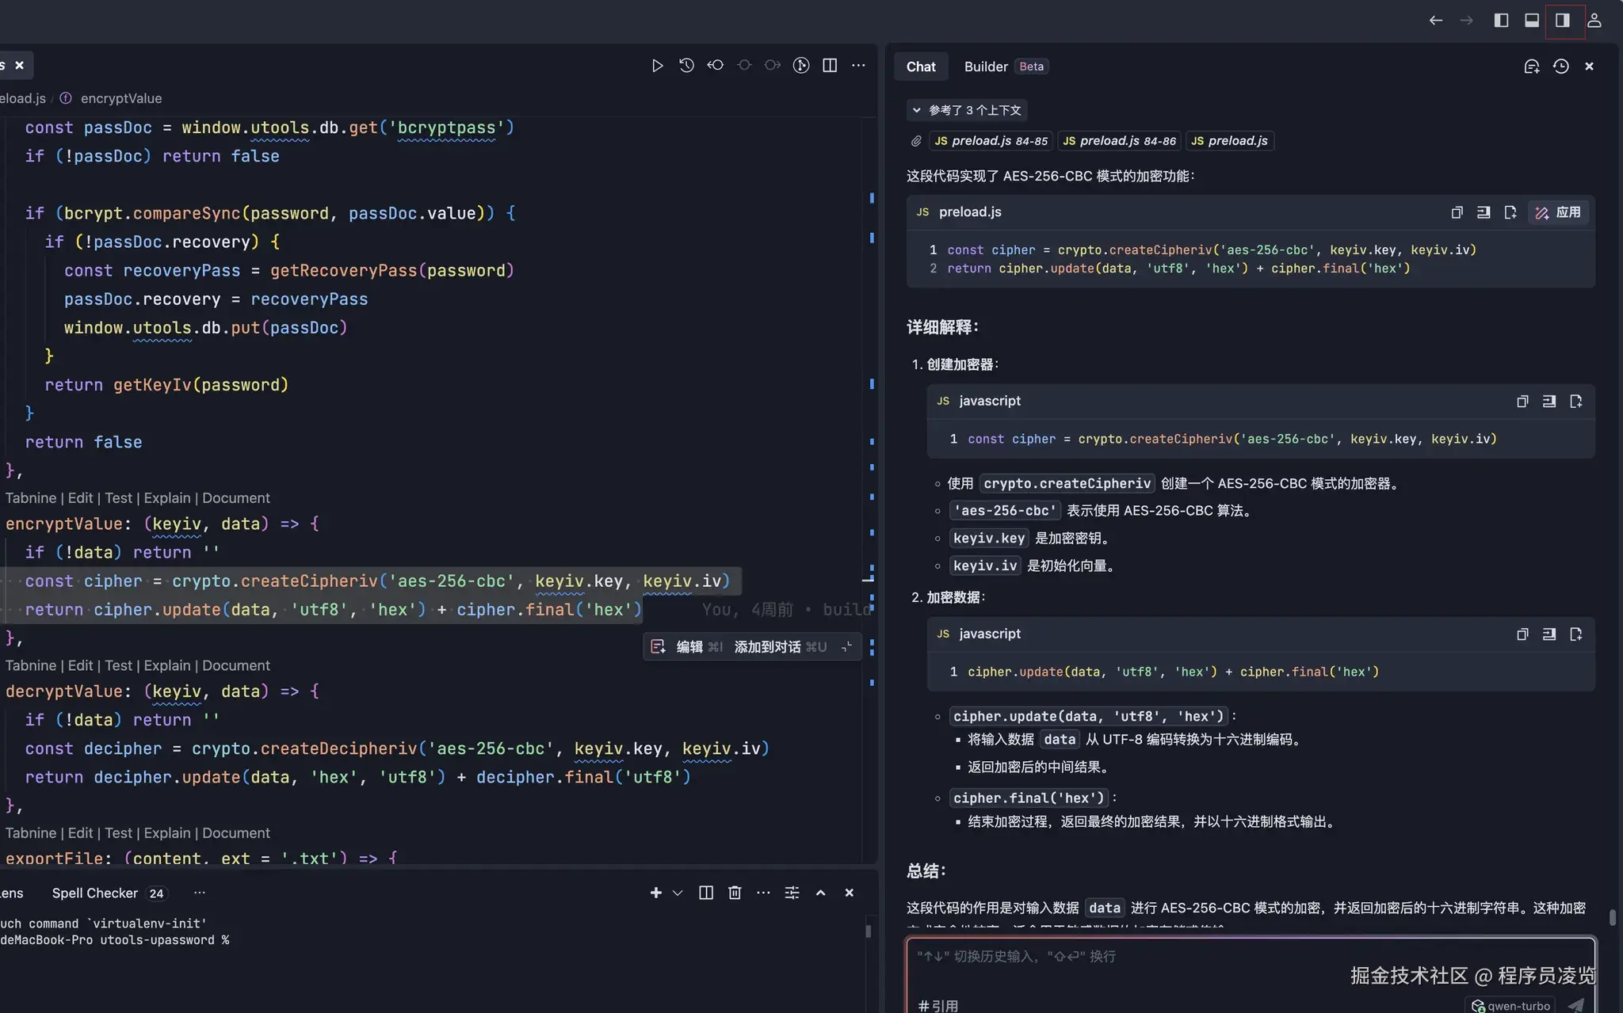Viewport: 1623px width, 1013px height.
Task: Toggle the right secondary sidebar
Action: [x=1562, y=21]
